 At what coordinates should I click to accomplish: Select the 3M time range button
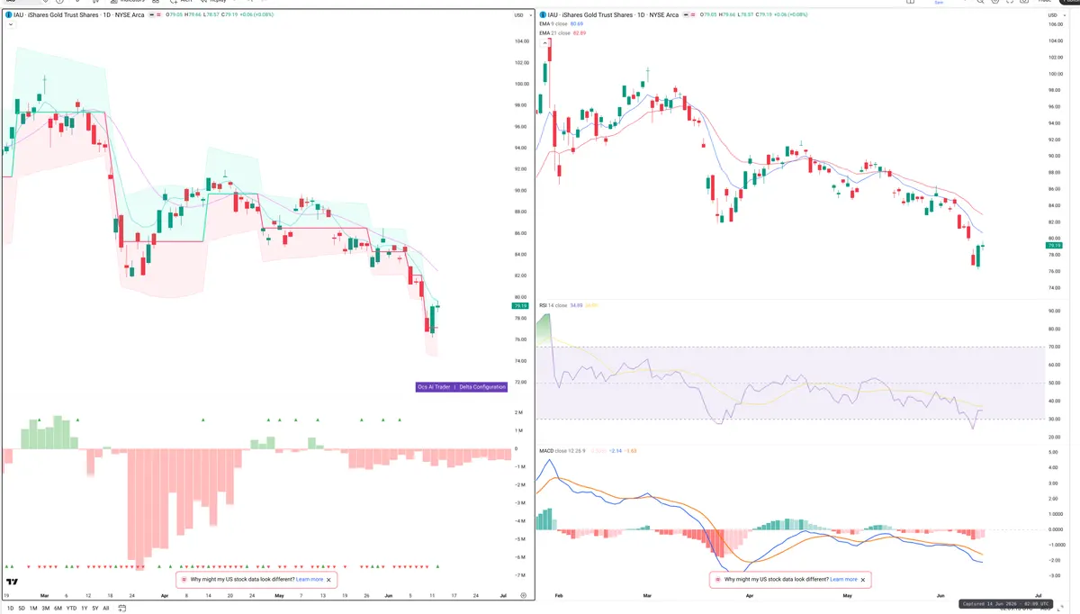click(x=45, y=608)
